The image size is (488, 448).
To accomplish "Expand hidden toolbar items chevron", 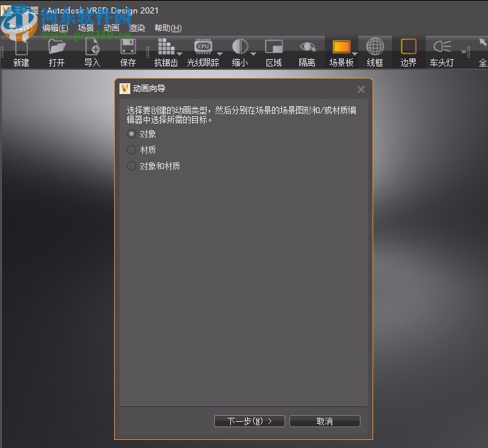I will coord(463,52).
